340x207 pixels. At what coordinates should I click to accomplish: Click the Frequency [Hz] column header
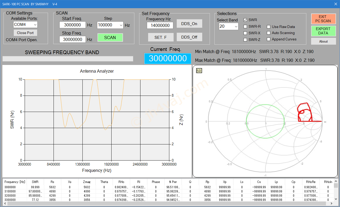15,182
